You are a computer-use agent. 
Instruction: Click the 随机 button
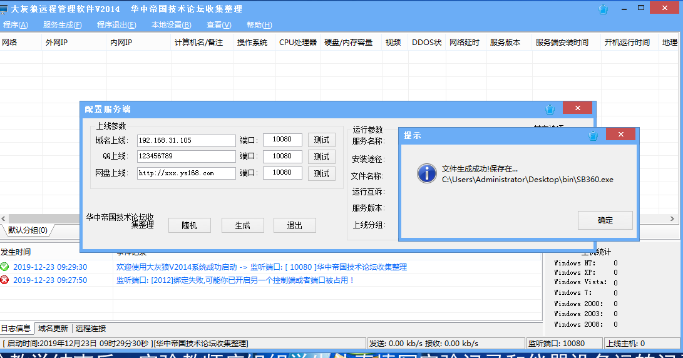coord(190,225)
